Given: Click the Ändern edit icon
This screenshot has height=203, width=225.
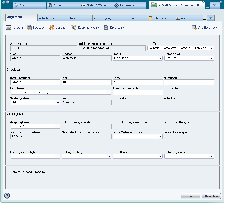Looking at the screenshot, I should tap(8, 28).
